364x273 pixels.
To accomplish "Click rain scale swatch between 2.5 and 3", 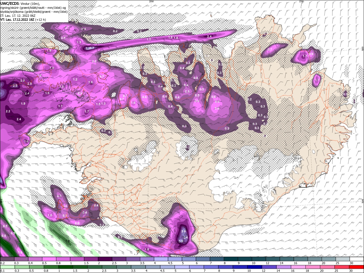I will tap(109, 267).
